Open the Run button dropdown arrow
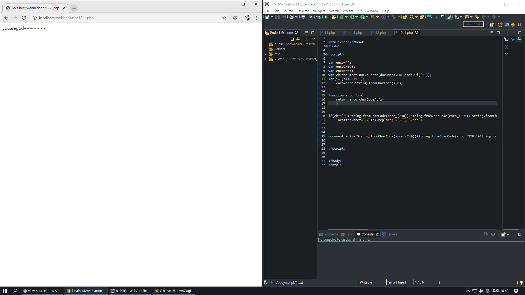Screen dimensions: 525x295 (x=357, y=17)
